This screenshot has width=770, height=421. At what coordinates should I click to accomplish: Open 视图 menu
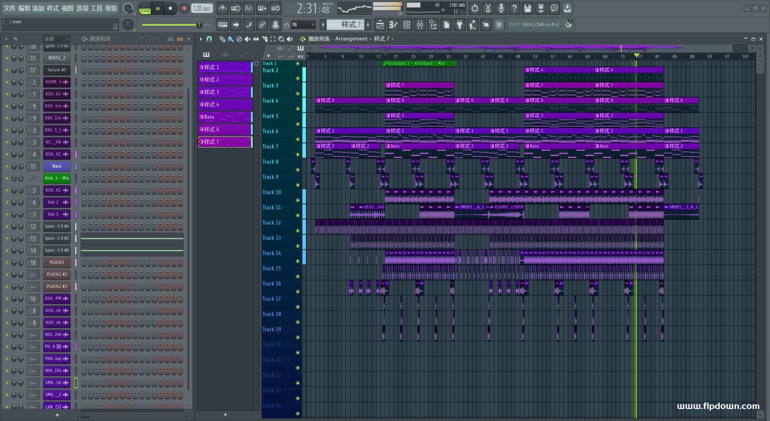tap(67, 8)
